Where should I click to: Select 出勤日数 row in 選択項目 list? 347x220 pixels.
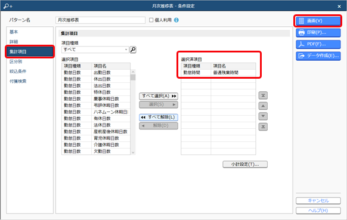(96, 73)
